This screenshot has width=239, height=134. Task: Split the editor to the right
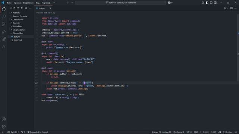pyautogui.click(x=232, y=8)
